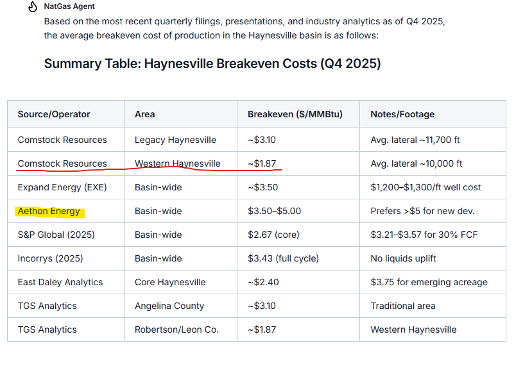The width and height of the screenshot is (516, 366).
Task: Click 'Basin-wide' in the Incorrys row
Action: point(159,258)
